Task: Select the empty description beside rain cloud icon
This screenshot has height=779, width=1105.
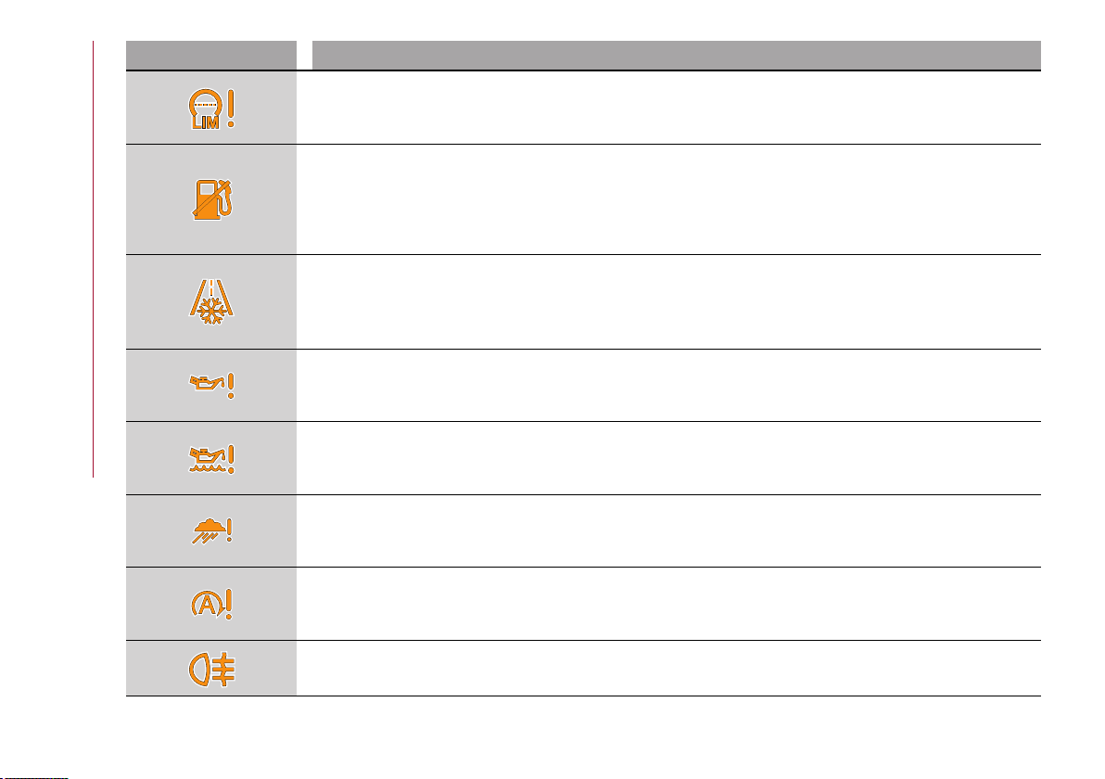Action: tap(668, 530)
